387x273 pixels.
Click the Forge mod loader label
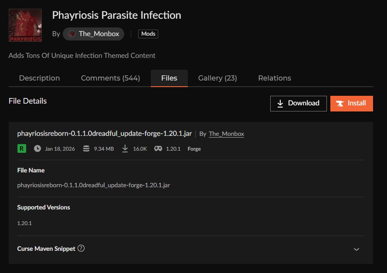coord(194,149)
